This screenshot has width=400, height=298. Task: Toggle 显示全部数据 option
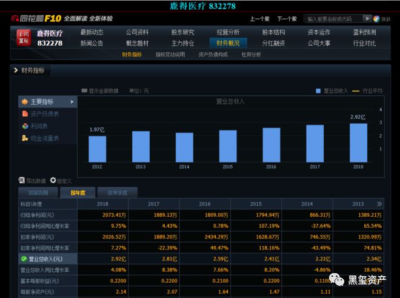(x=100, y=90)
